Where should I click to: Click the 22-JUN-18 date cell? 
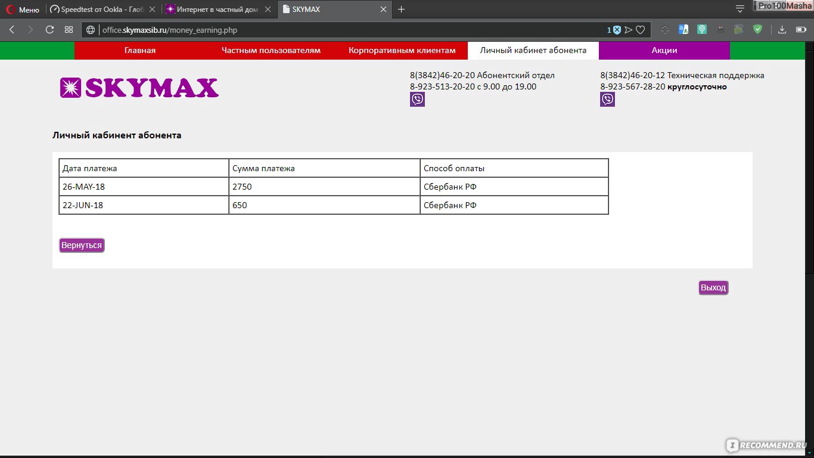144,205
